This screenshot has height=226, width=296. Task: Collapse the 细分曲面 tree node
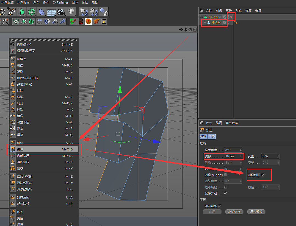coord(201,17)
